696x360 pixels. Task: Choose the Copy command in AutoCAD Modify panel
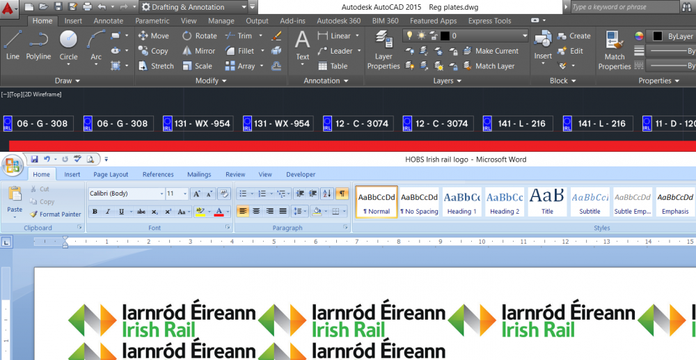tap(152, 51)
